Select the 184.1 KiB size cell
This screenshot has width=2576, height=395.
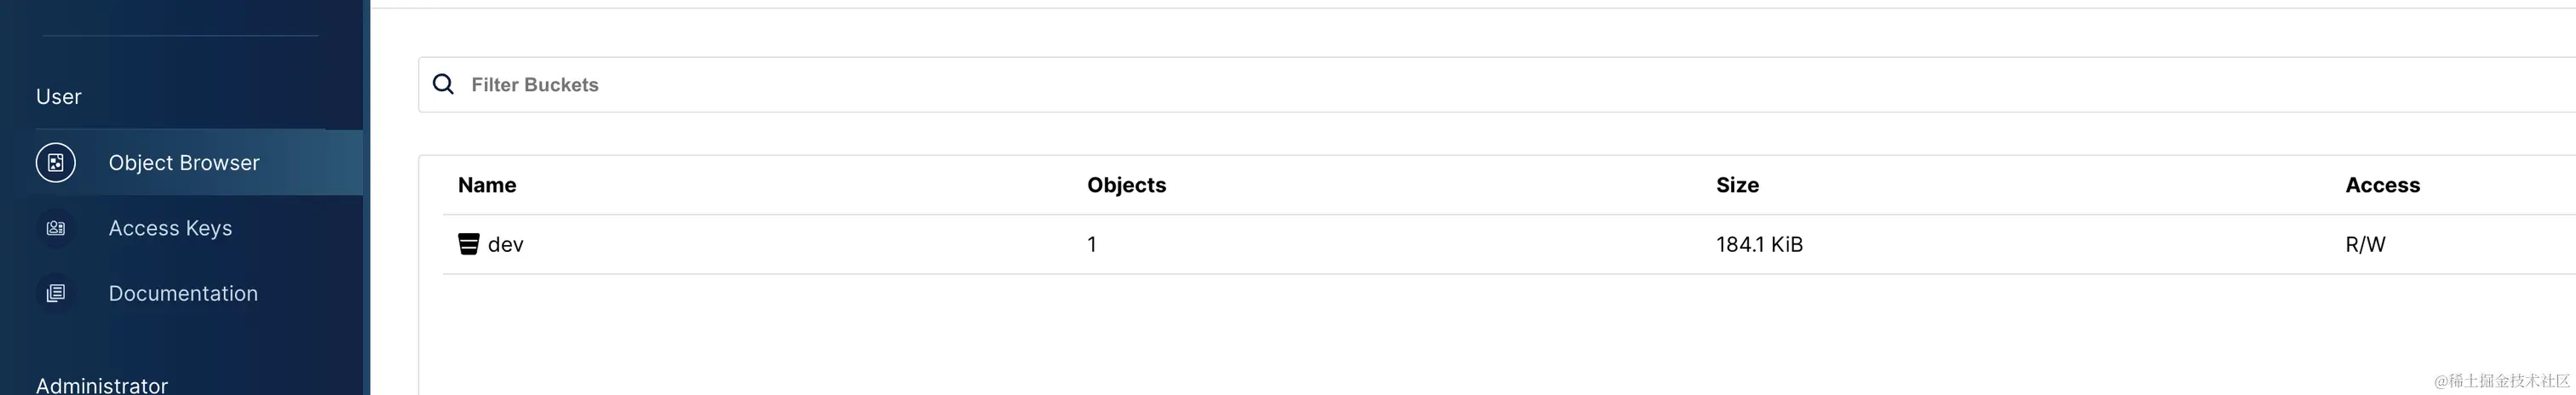[x=1759, y=245]
